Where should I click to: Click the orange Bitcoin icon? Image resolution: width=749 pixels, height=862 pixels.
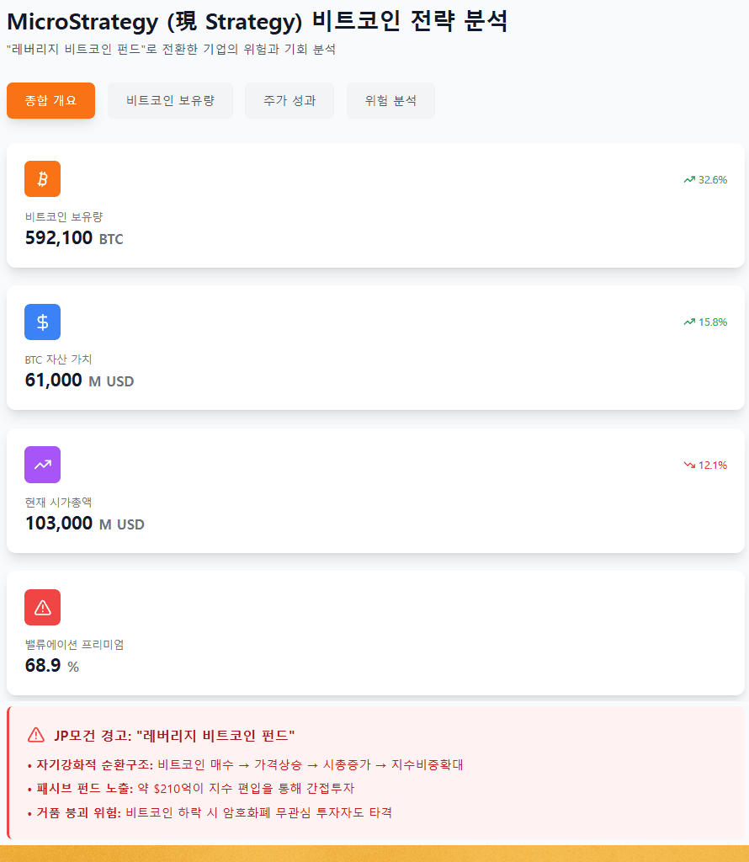pos(43,178)
